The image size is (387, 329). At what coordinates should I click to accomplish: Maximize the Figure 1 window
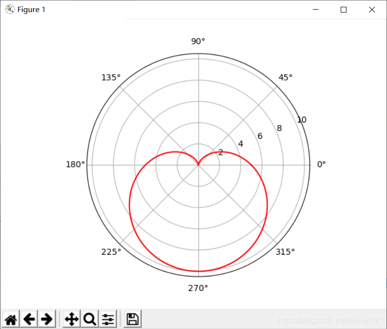click(344, 9)
